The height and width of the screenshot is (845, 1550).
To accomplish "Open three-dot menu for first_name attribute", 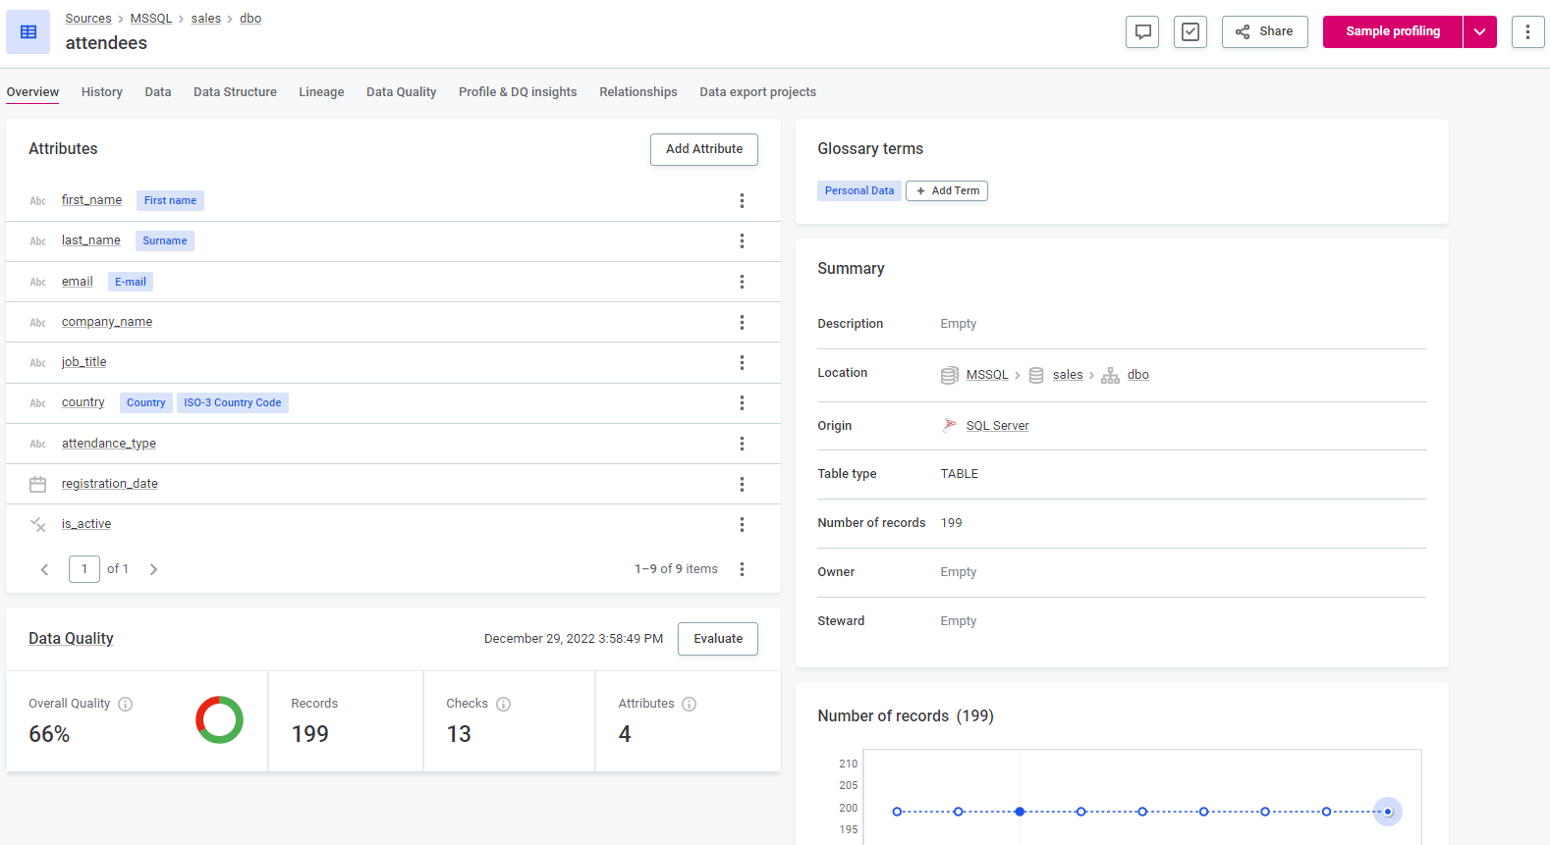I will [742, 201].
